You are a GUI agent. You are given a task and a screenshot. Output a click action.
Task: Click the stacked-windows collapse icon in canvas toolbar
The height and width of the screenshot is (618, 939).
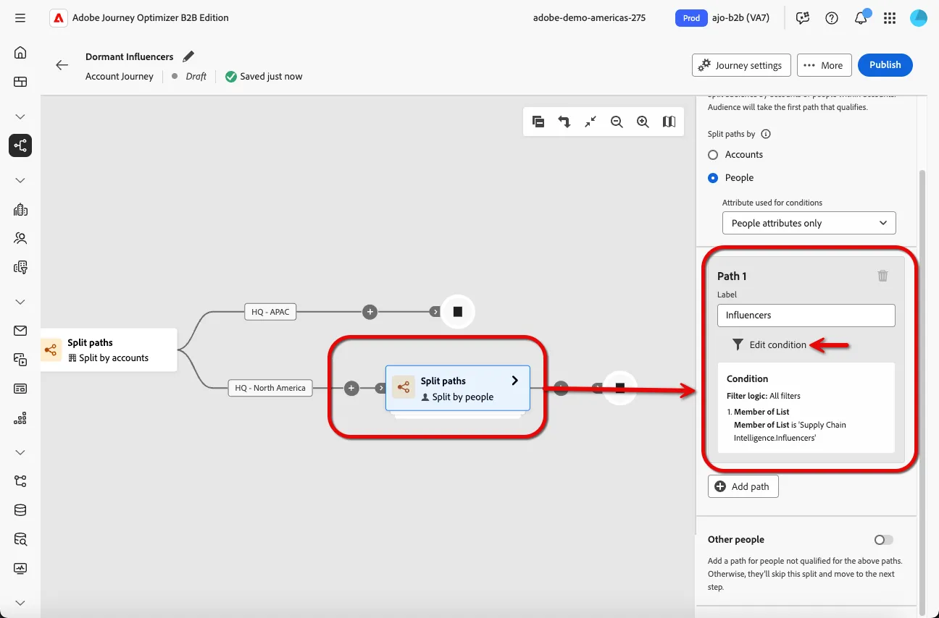tap(538, 122)
